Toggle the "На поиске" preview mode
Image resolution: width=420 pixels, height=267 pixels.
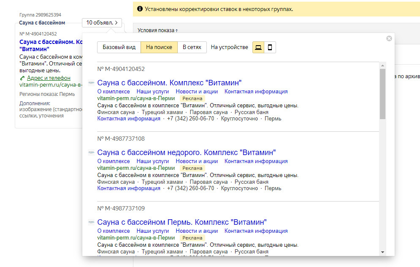[159, 47]
